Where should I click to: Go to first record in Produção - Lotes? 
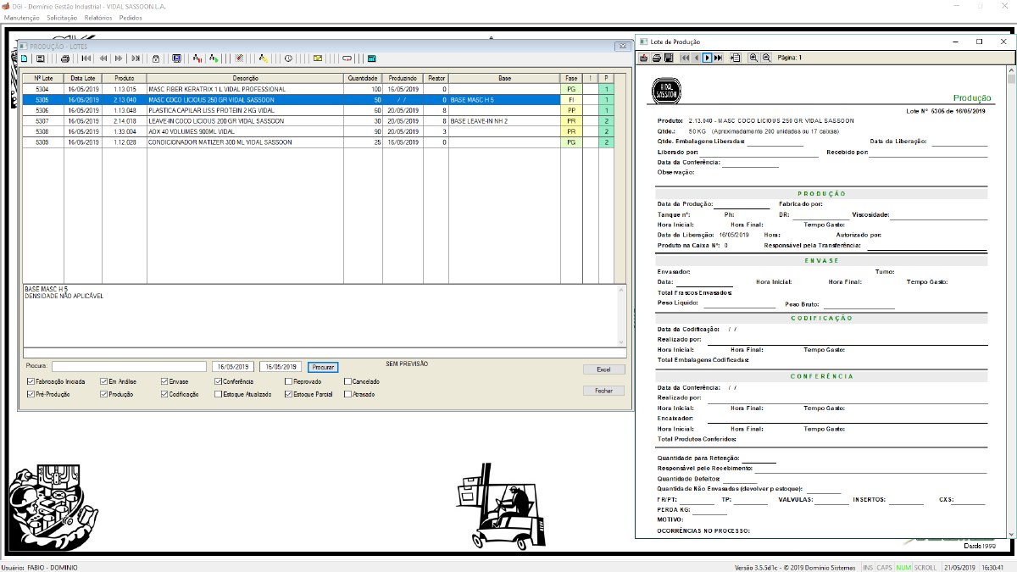86,58
